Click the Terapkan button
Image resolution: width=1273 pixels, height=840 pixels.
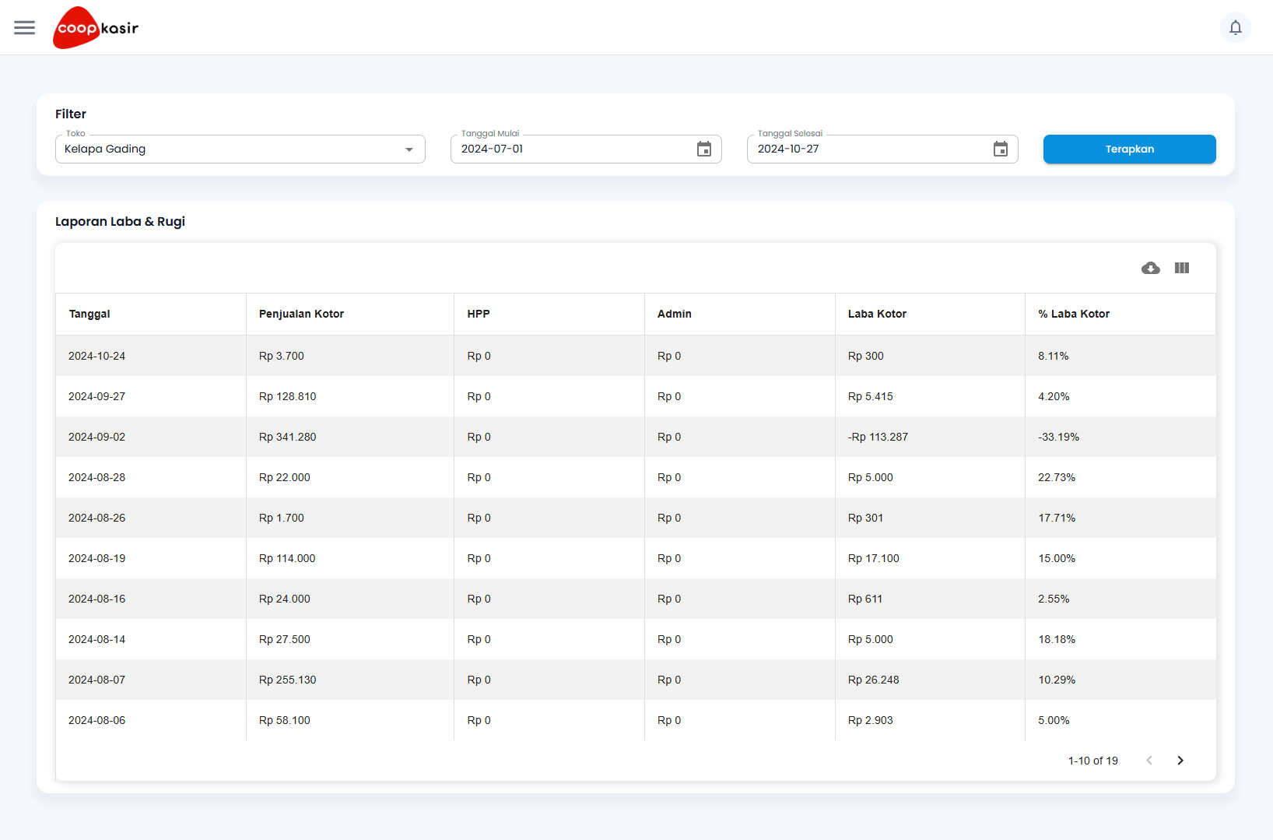click(x=1129, y=149)
